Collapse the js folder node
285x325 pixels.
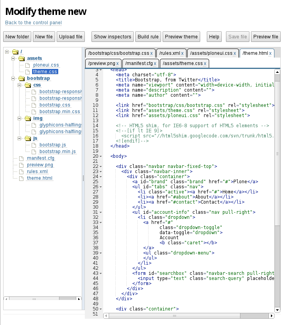tap(19, 138)
